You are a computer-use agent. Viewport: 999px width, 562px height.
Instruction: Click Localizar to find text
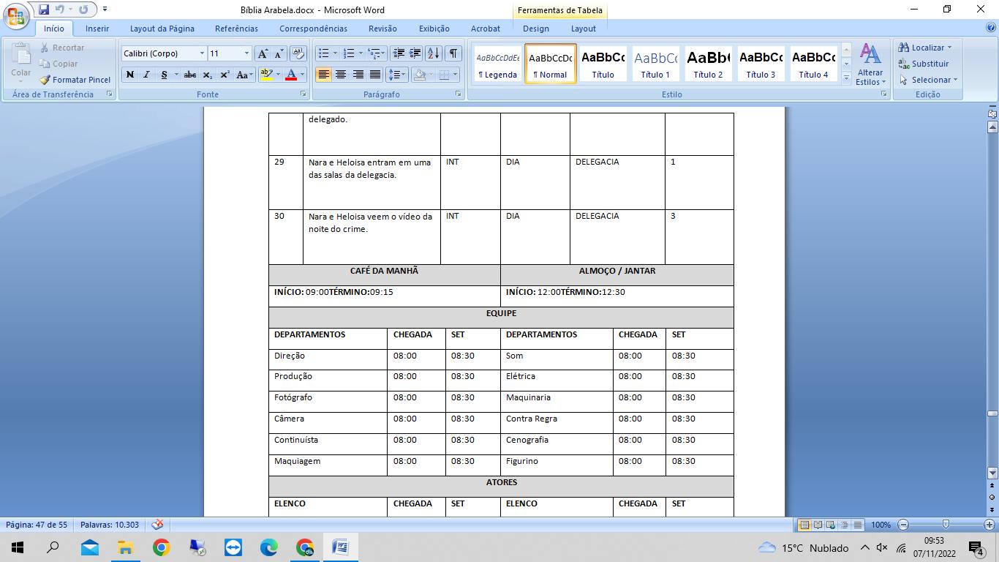(925, 48)
